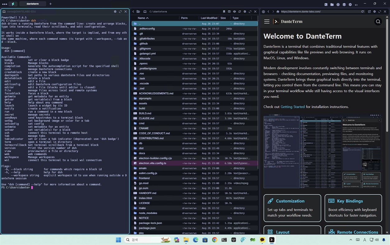Select the danteterm tab

pyautogui.click(x=33, y=4)
